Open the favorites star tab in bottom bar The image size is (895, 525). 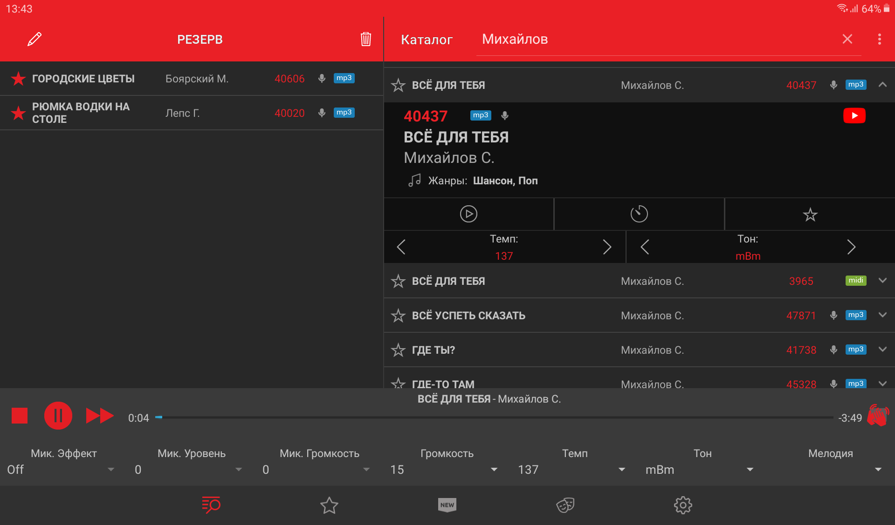click(x=329, y=505)
